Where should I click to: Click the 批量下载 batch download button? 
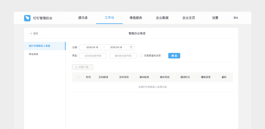click(x=83, y=67)
